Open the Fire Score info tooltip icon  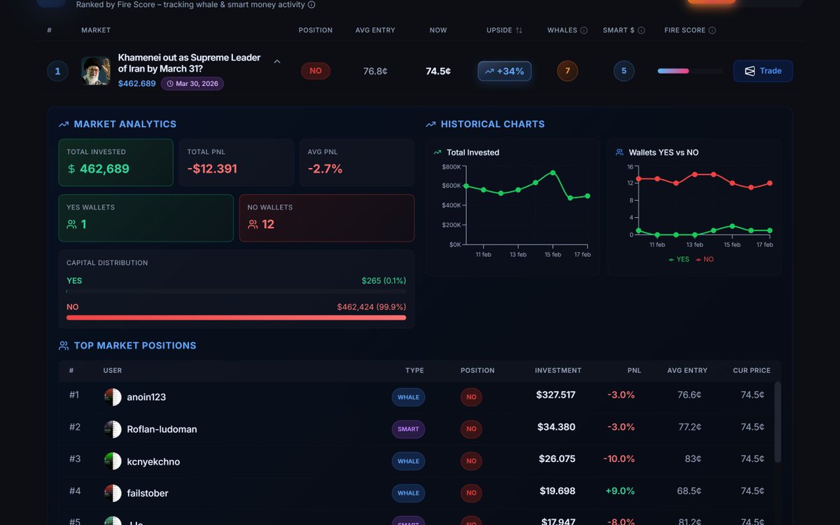point(713,30)
